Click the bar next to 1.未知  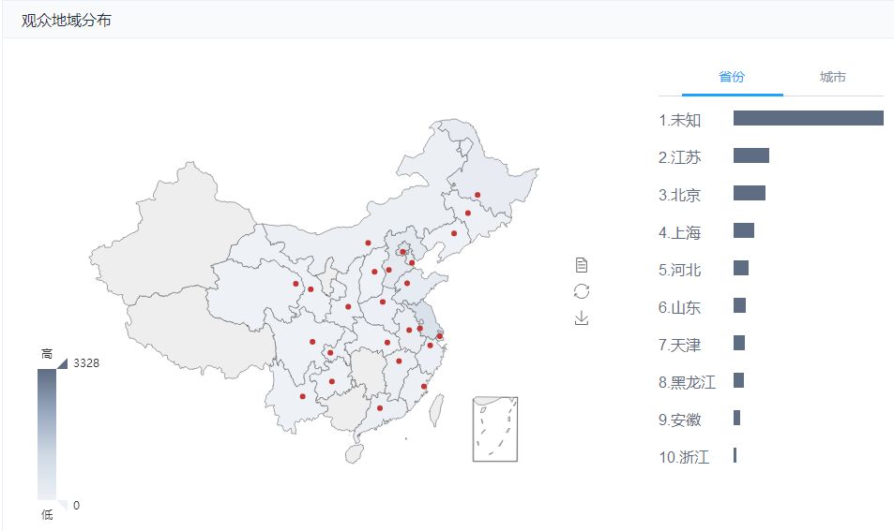[x=809, y=118]
